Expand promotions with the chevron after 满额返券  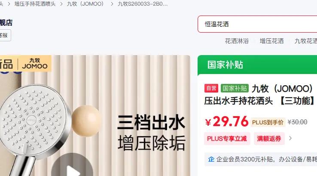point(290,138)
